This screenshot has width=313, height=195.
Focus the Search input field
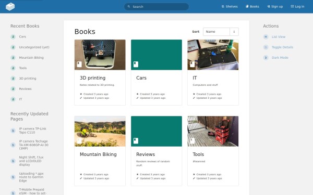coord(156,7)
